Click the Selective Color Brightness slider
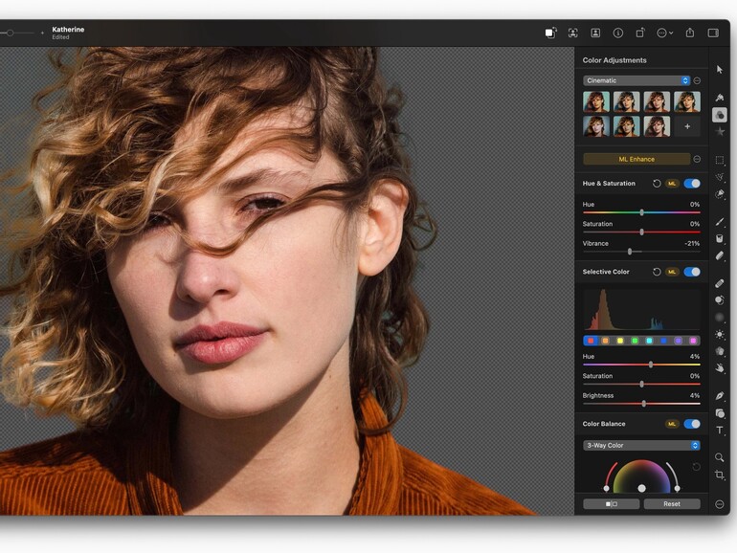The height and width of the screenshot is (553, 737). 641,404
